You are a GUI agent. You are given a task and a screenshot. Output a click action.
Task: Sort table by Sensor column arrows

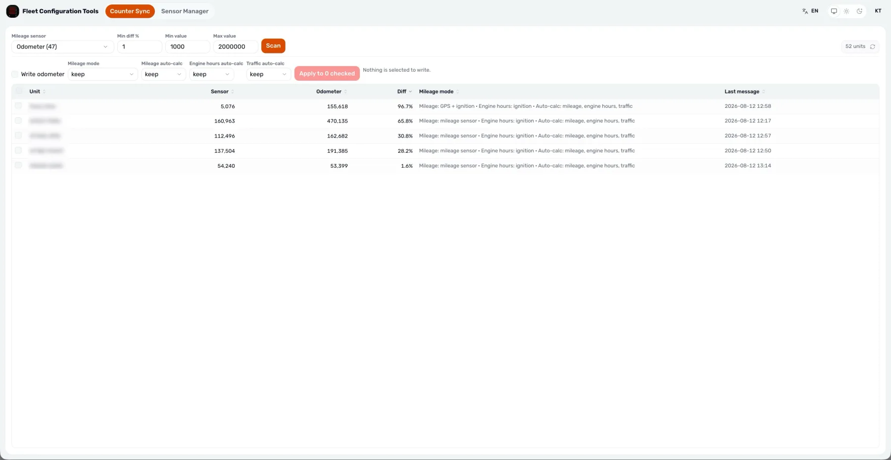pyautogui.click(x=232, y=92)
